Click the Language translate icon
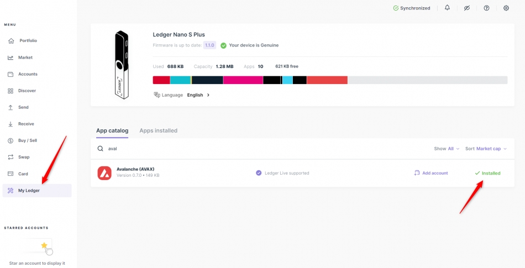 (x=157, y=94)
